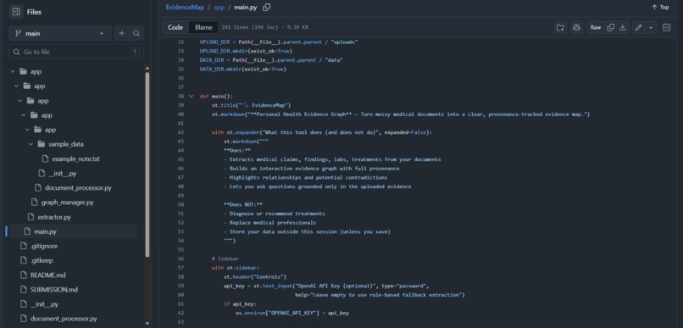The width and height of the screenshot is (683, 328).
Task: Open the symbols panel icon
Action: (666, 27)
